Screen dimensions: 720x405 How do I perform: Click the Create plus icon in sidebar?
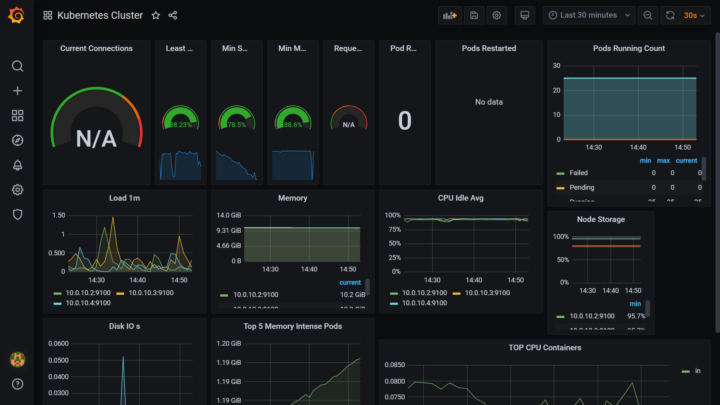(17, 91)
